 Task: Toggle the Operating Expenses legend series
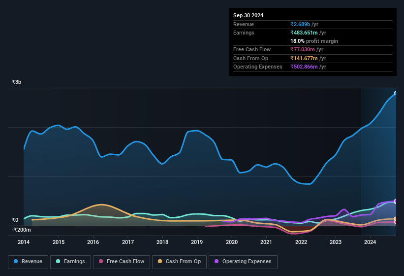(x=243, y=262)
